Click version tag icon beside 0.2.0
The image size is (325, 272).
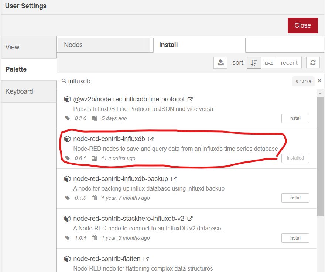coord(67,118)
